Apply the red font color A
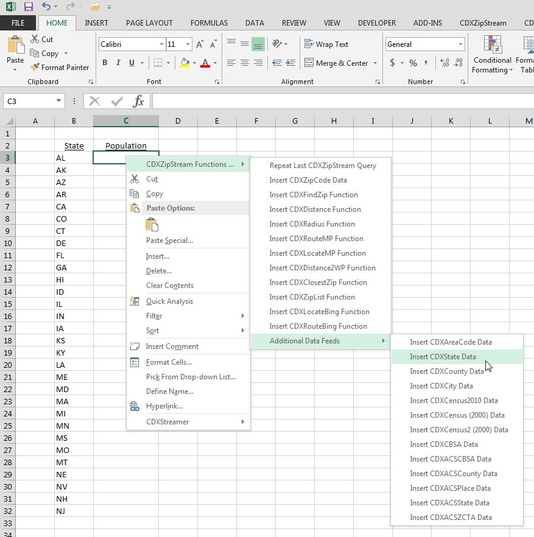The height and width of the screenshot is (537, 534). click(205, 63)
